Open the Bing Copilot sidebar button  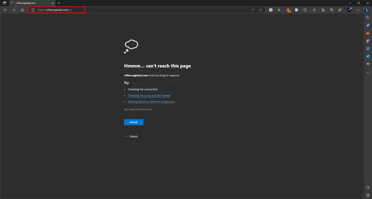pos(367,10)
